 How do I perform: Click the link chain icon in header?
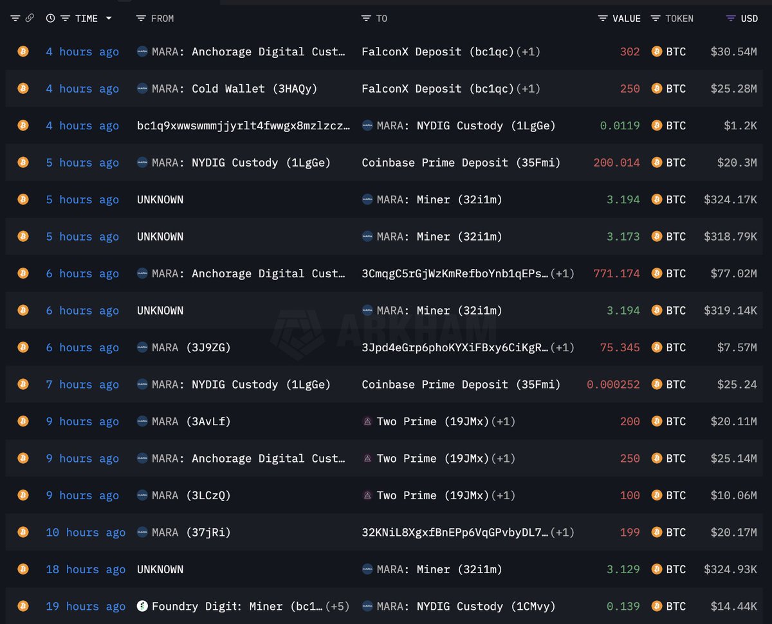click(x=30, y=18)
